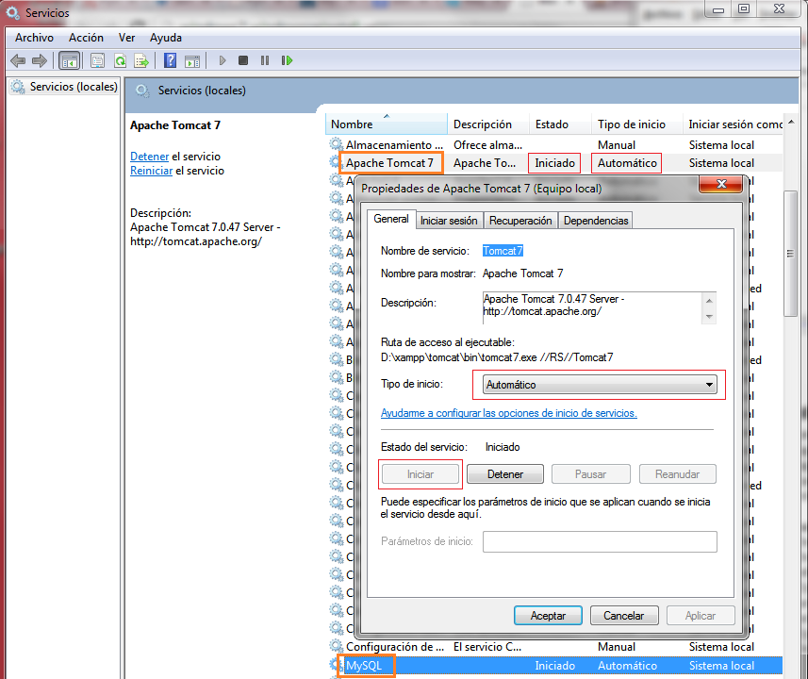808x679 pixels.
Task: Switch to the Iniciar sesión tab
Action: (x=449, y=221)
